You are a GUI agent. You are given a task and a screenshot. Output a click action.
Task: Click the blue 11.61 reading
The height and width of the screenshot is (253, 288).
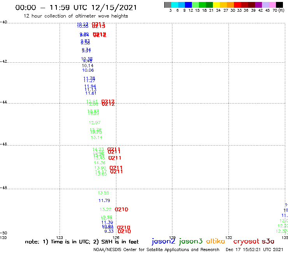pyautogui.click(x=91, y=93)
